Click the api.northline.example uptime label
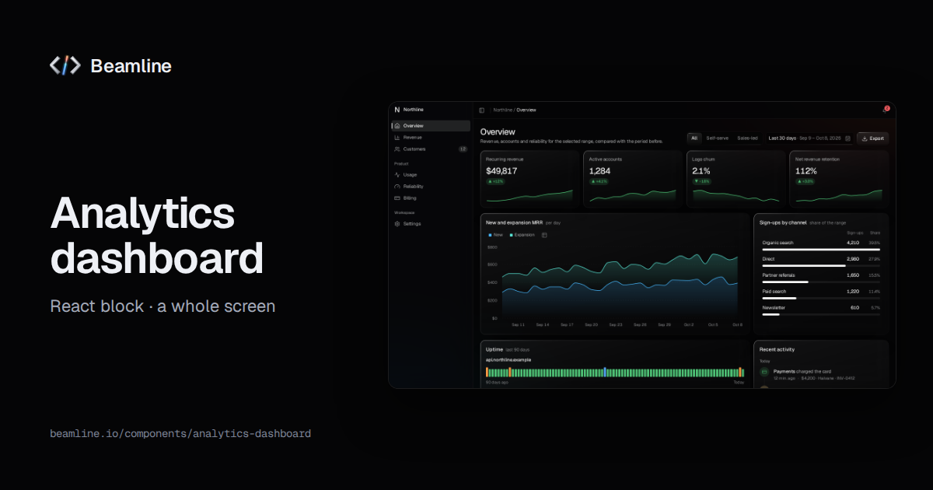Screen dimensions: 933x490 508,360
